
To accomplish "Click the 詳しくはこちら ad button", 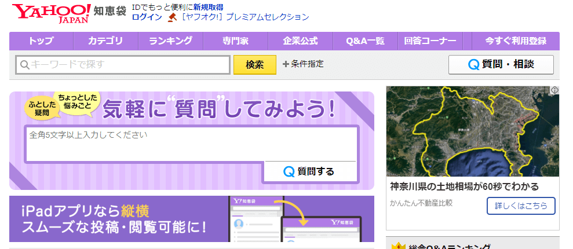I will pyautogui.click(x=521, y=206).
